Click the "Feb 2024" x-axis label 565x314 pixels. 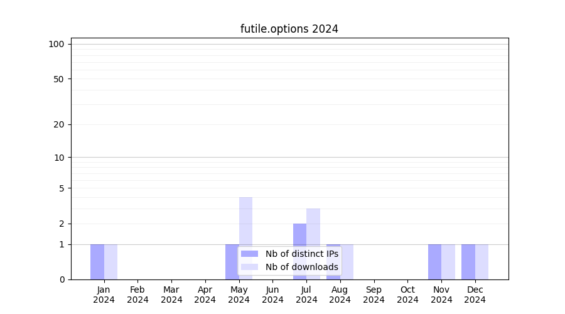tap(137, 295)
